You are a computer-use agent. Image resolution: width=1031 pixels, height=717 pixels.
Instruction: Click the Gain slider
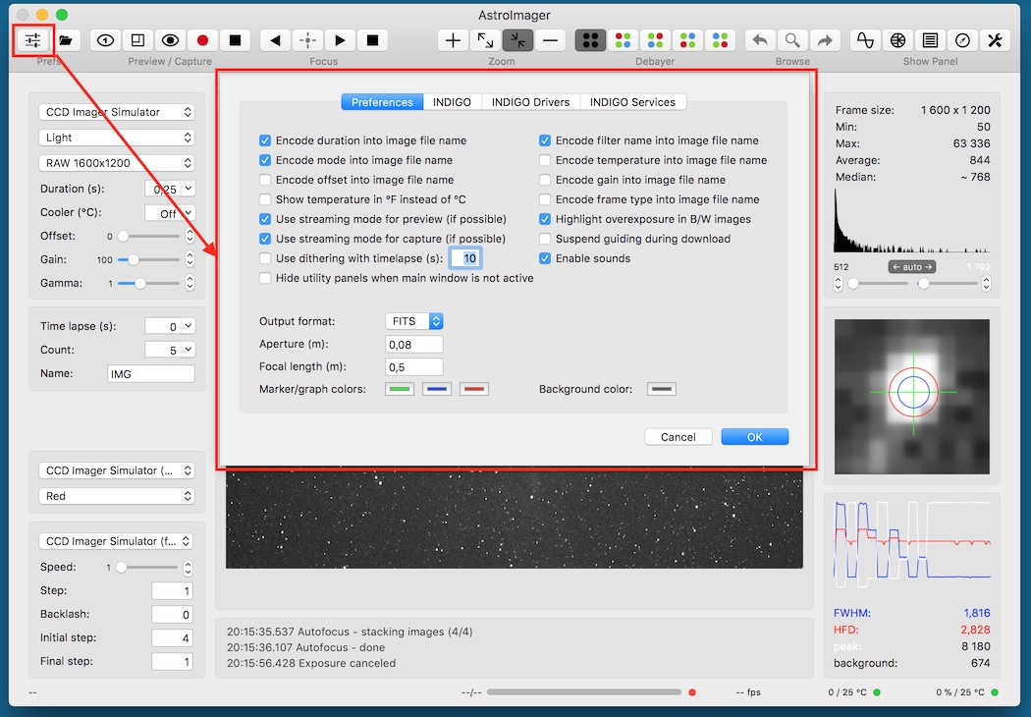pyautogui.click(x=148, y=260)
